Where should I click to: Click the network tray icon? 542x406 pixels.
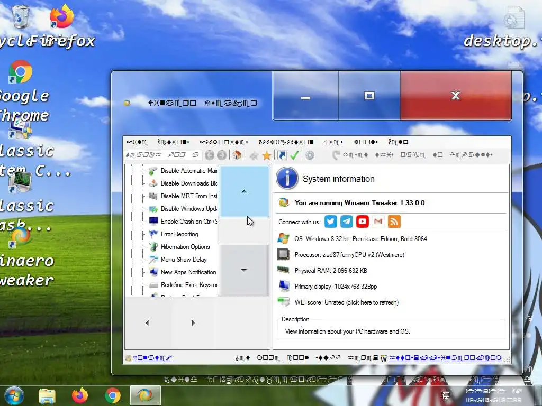coord(446,395)
